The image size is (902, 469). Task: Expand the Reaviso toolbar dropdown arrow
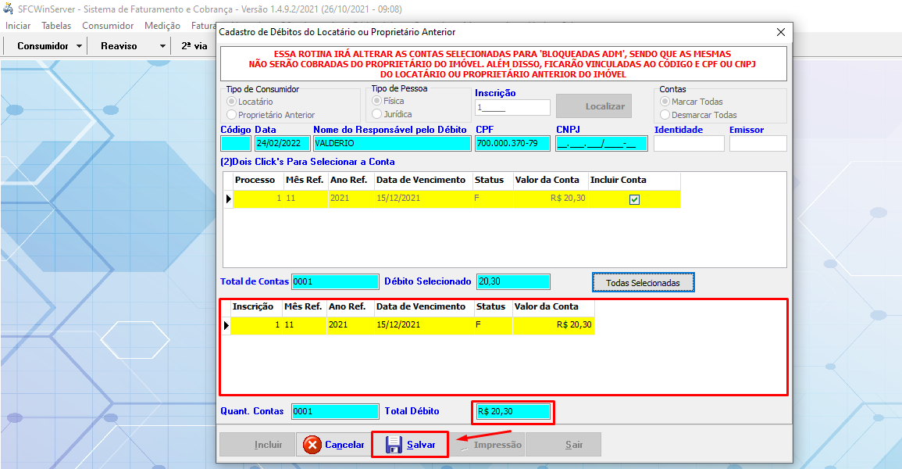coord(162,46)
